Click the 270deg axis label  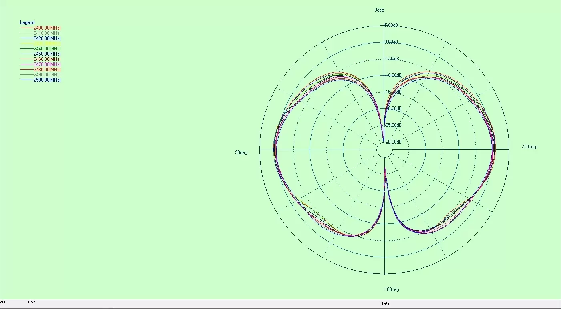point(530,147)
